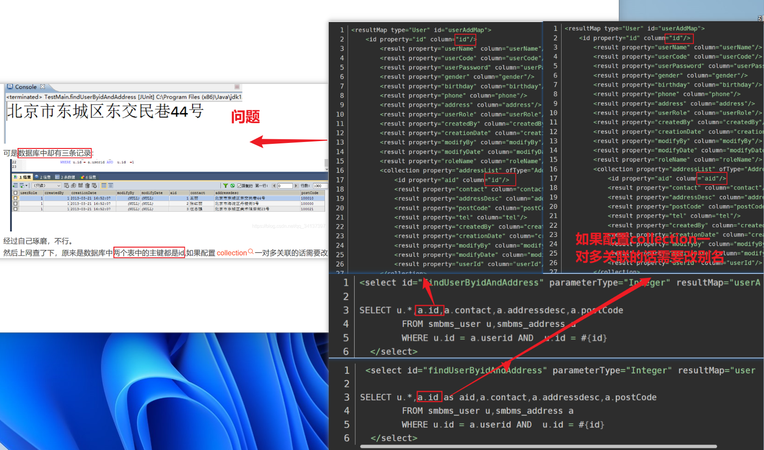Click the green funnel filter icon

[225, 186]
